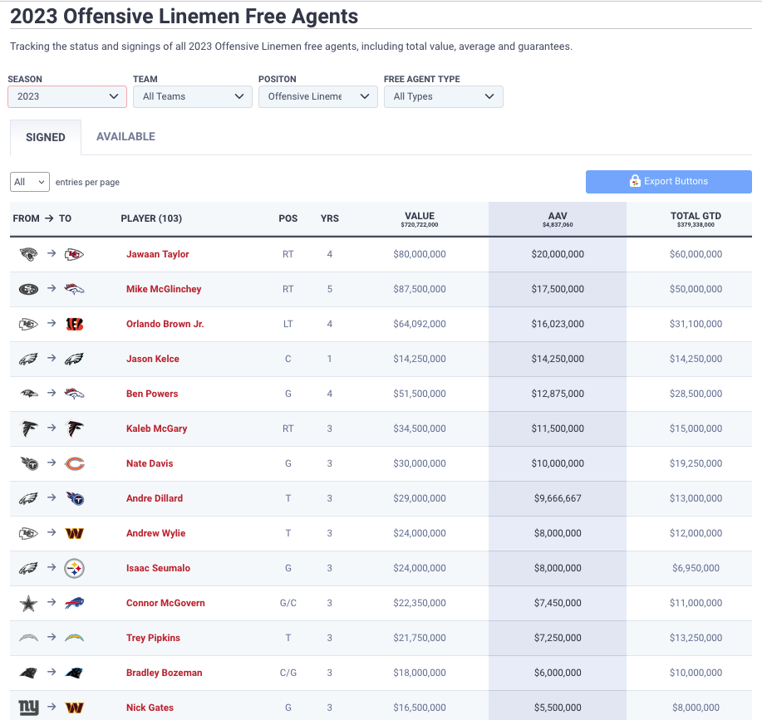
Task: Sort by YRS column header
Action: [x=330, y=218]
